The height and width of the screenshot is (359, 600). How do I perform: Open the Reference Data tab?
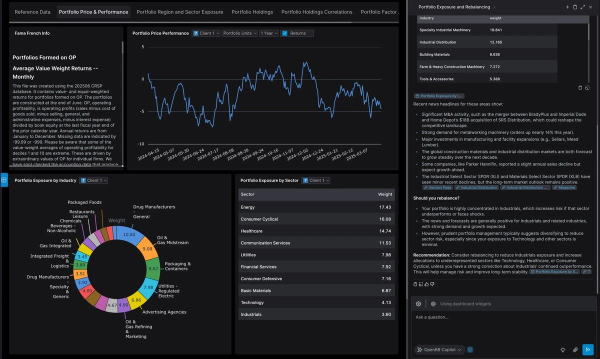tap(32, 11)
